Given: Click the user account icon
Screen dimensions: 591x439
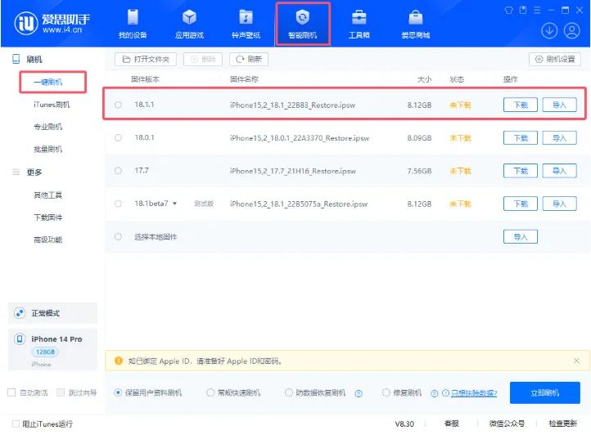Looking at the screenshot, I should (x=573, y=31).
